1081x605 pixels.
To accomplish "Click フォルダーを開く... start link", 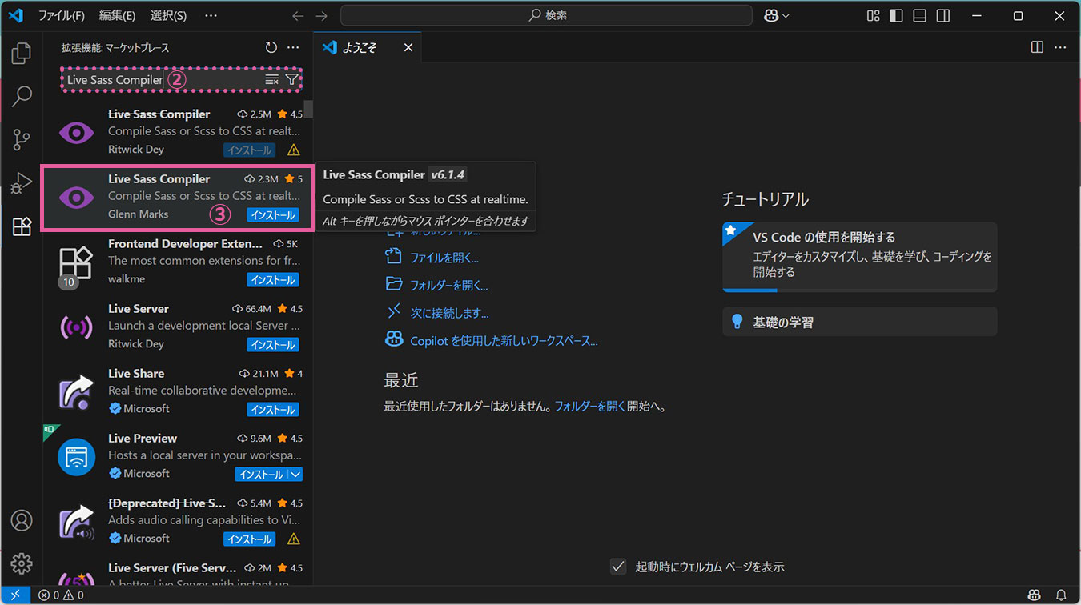I will tap(449, 285).
